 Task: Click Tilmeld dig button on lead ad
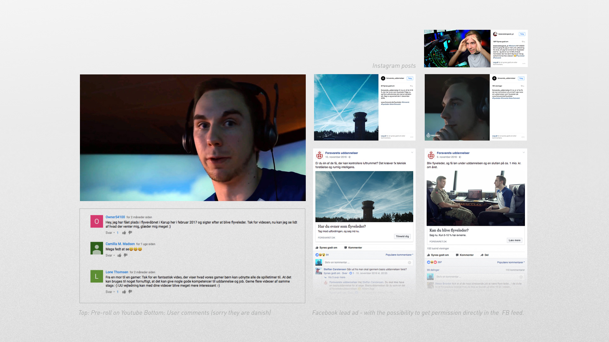coord(402,237)
